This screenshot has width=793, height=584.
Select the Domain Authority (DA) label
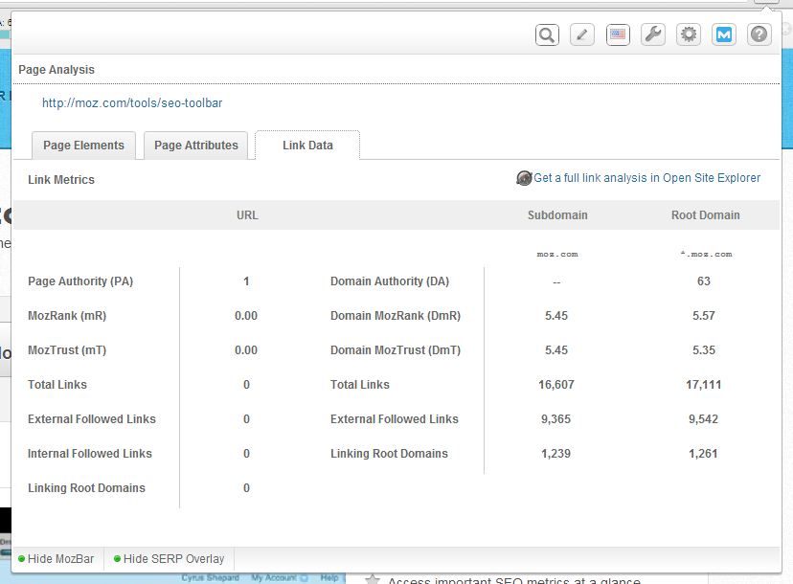coord(390,281)
